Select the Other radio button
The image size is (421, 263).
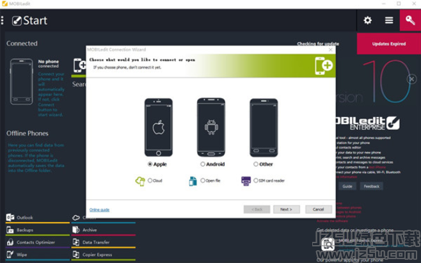(x=256, y=164)
